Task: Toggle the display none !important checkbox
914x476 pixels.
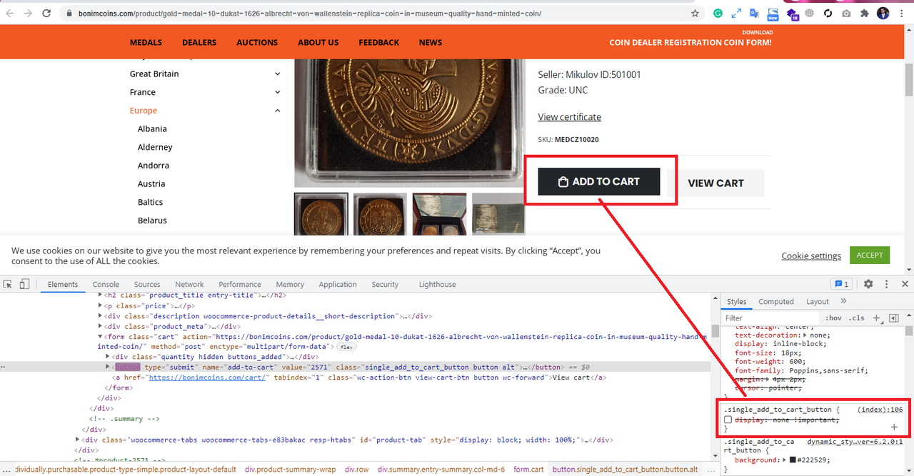Action: pyautogui.click(x=728, y=420)
